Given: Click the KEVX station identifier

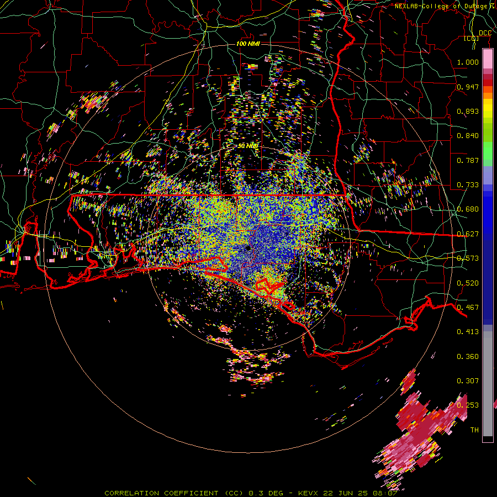Looking at the screenshot, I should coord(308,493).
